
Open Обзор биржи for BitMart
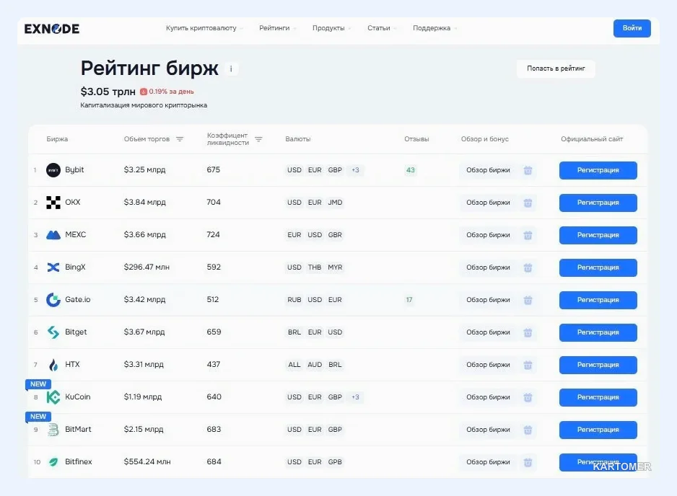488,430
